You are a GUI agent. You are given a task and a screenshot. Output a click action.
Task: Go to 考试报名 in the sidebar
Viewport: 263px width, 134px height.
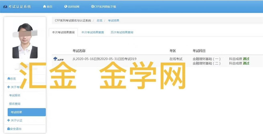pyautogui.click(x=15, y=95)
